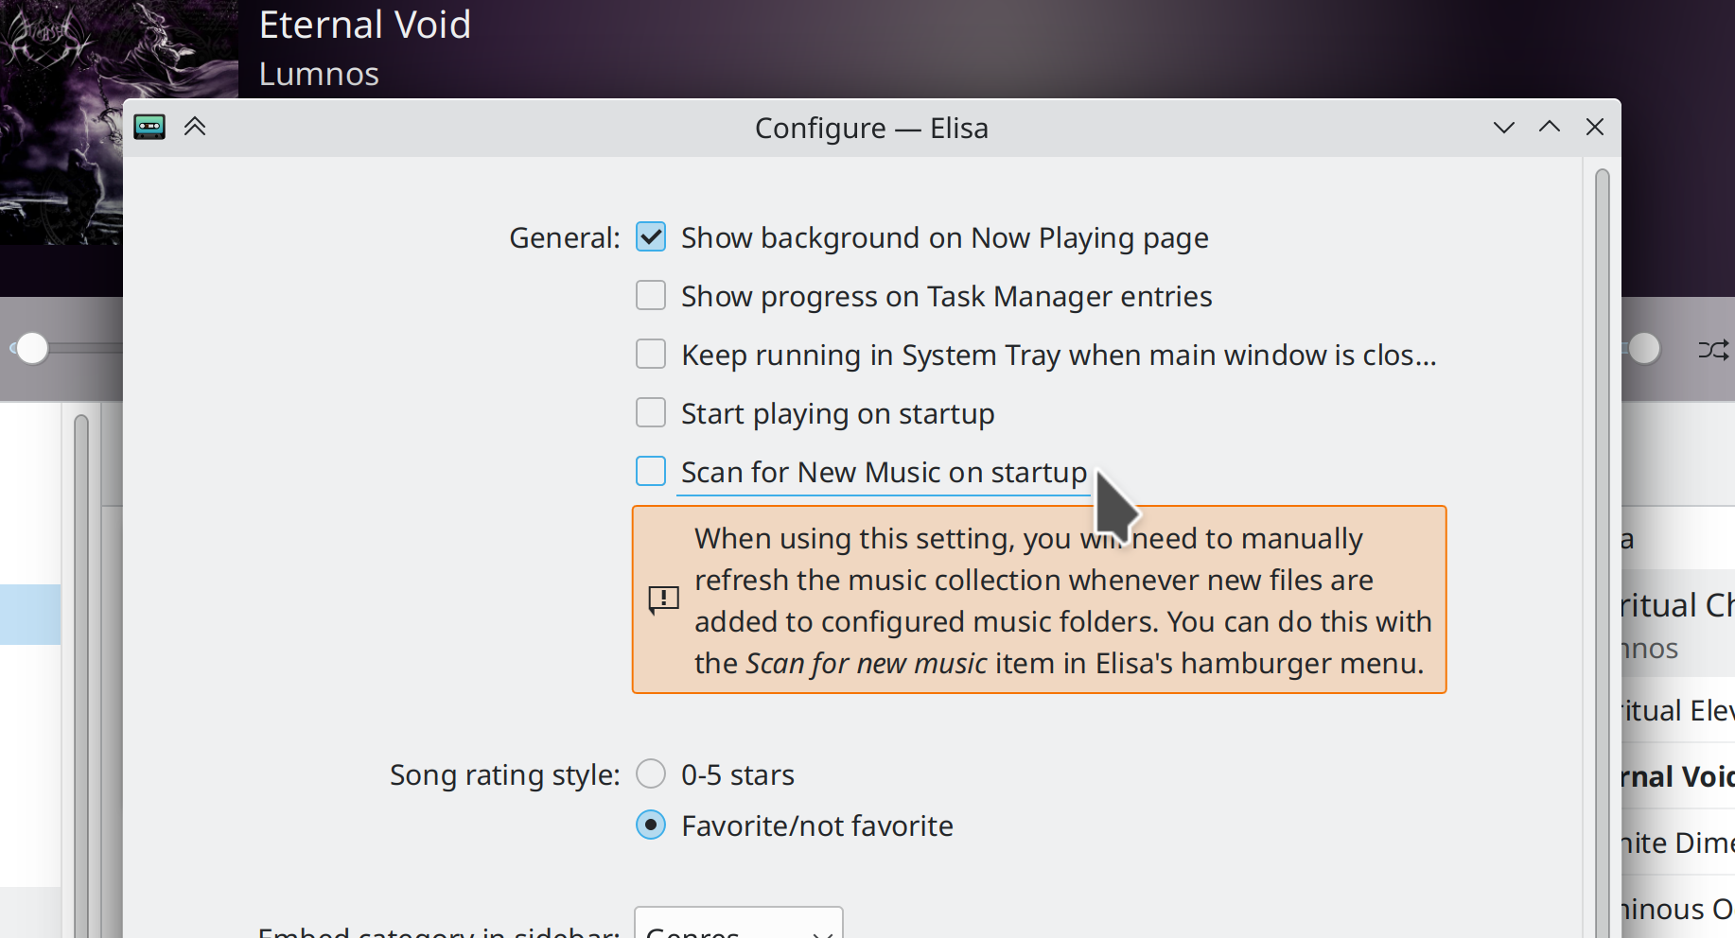Uncheck Show background on Now Playing page
The image size is (1735, 938).
pos(651,237)
